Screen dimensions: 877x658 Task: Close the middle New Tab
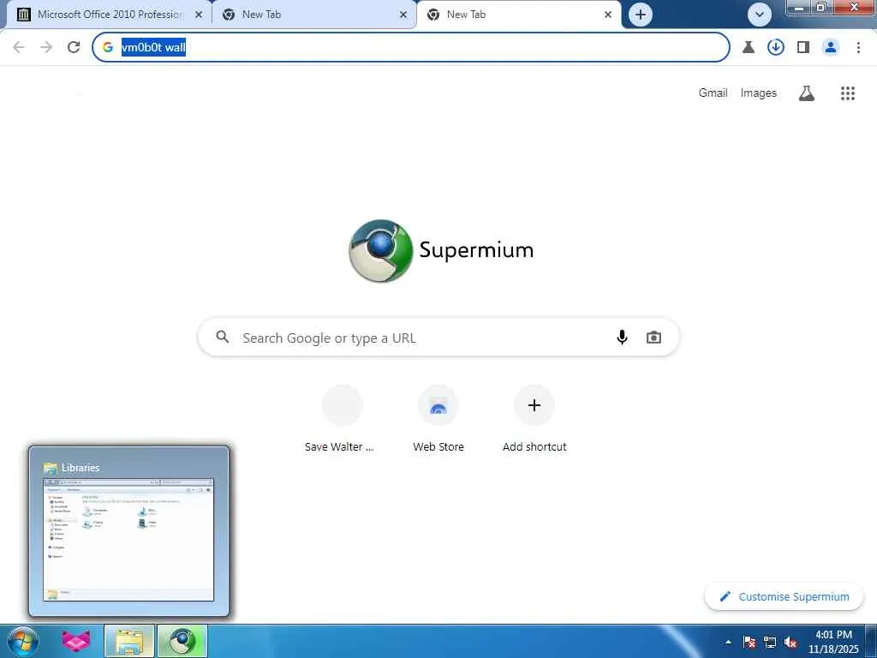[x=403, y=15]
